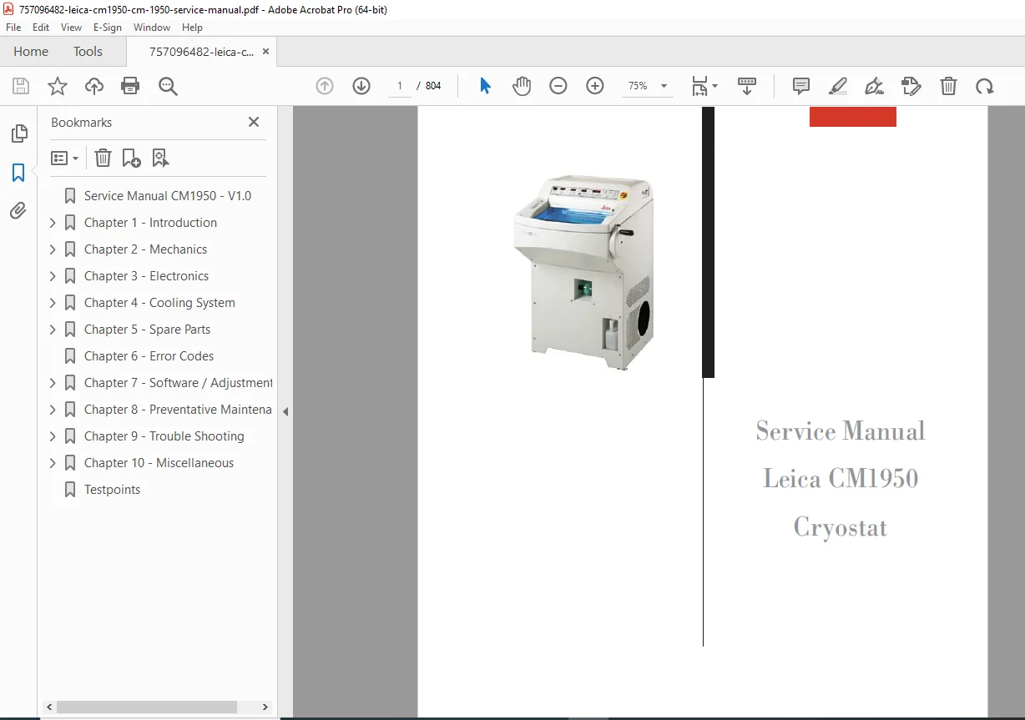Activate the hand pan tool

tap(522, 86)
